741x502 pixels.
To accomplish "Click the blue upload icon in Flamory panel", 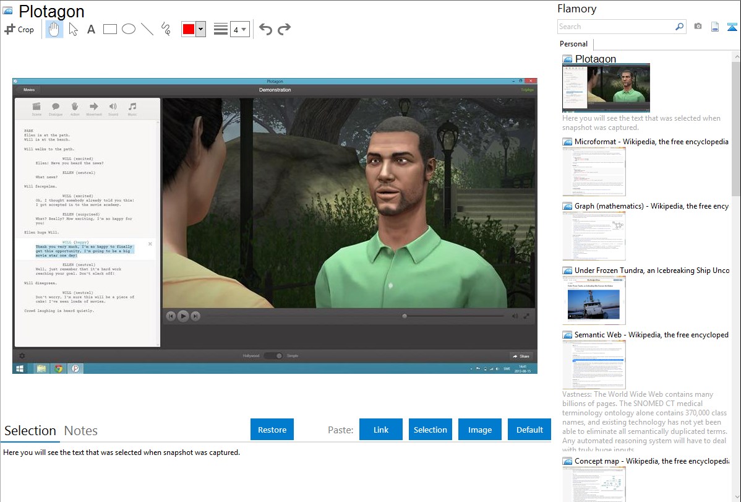I will (x=732, y=27).
